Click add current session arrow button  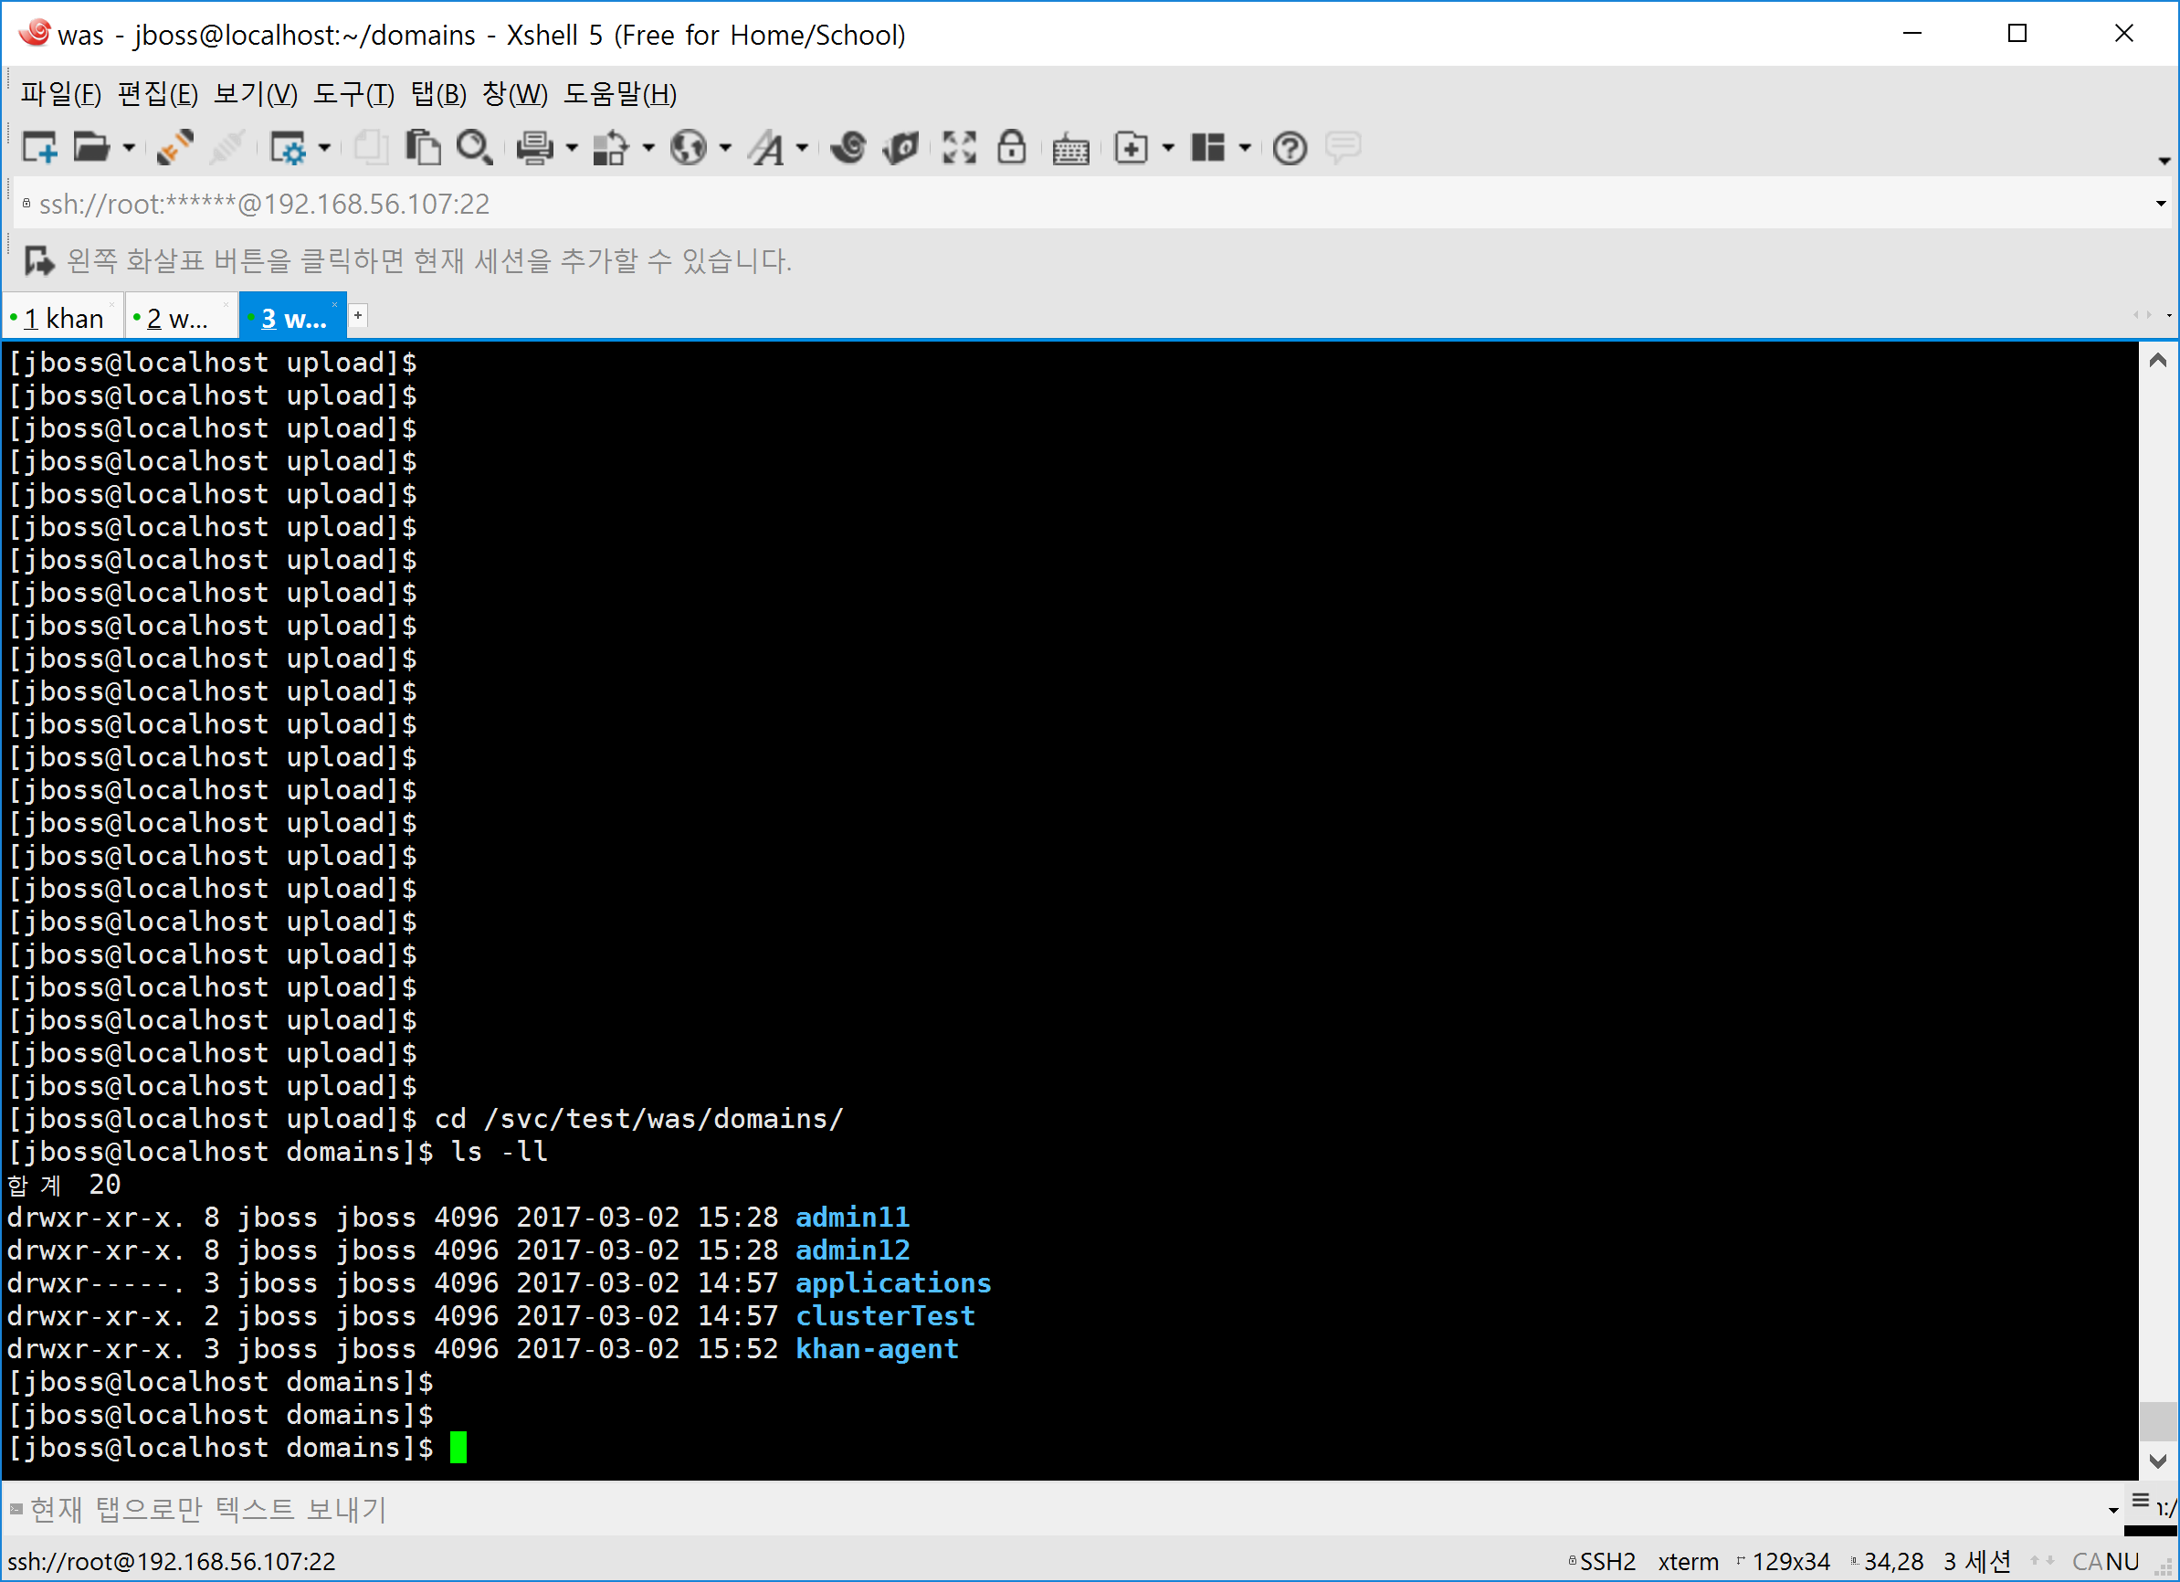coord(39,260)
